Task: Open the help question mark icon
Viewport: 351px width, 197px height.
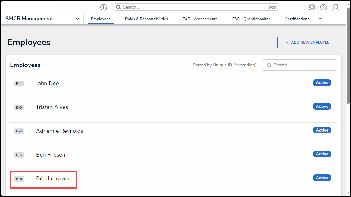Action: [323, 7]
